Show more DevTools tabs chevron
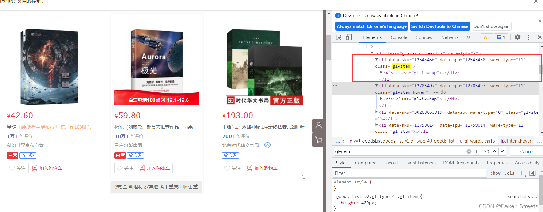 pos(468,37)
